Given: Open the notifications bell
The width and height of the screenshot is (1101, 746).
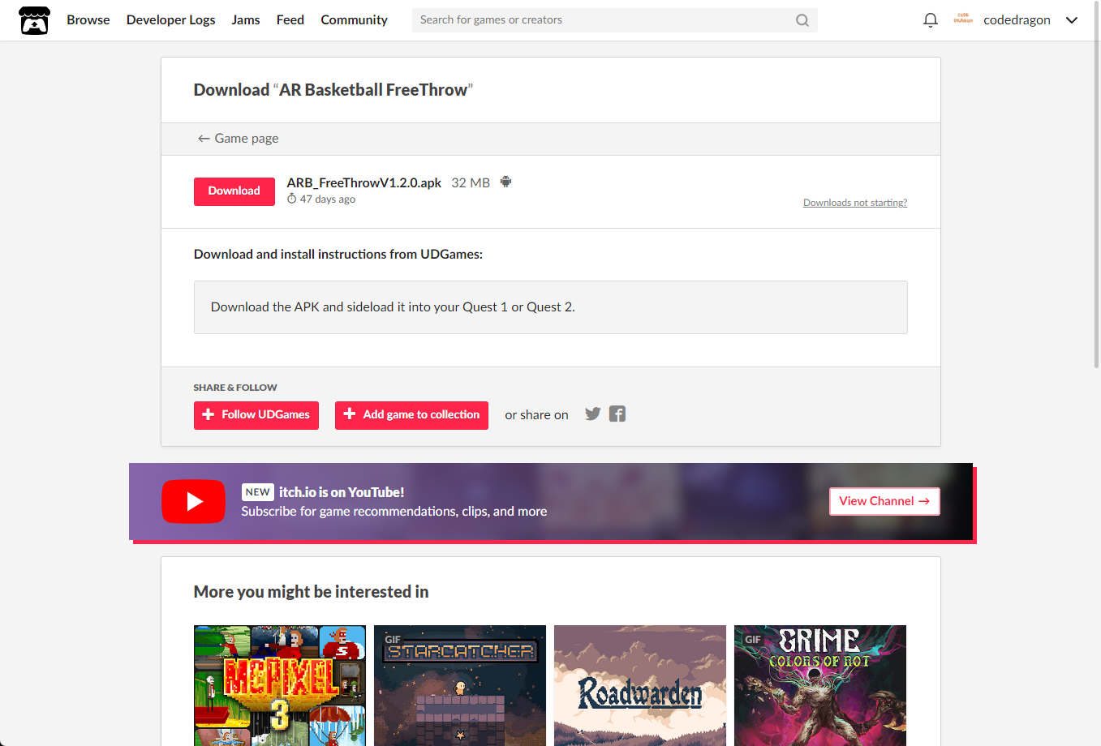Looking at the screenshot, I should click(x=931, y=20).
